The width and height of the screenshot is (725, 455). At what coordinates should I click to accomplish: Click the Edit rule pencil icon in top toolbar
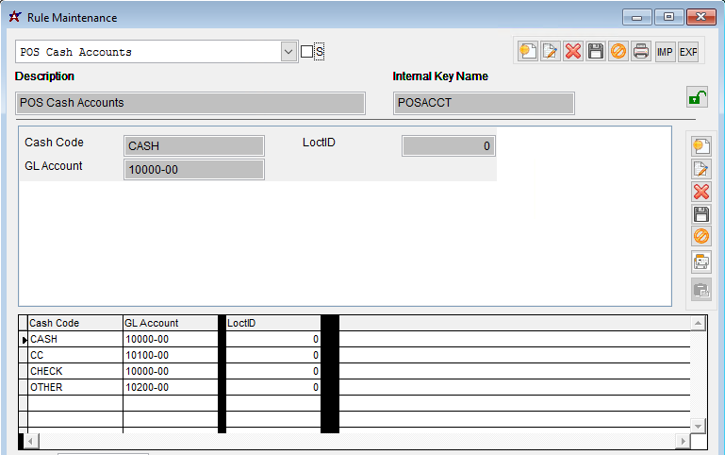[x=551, y=52]
